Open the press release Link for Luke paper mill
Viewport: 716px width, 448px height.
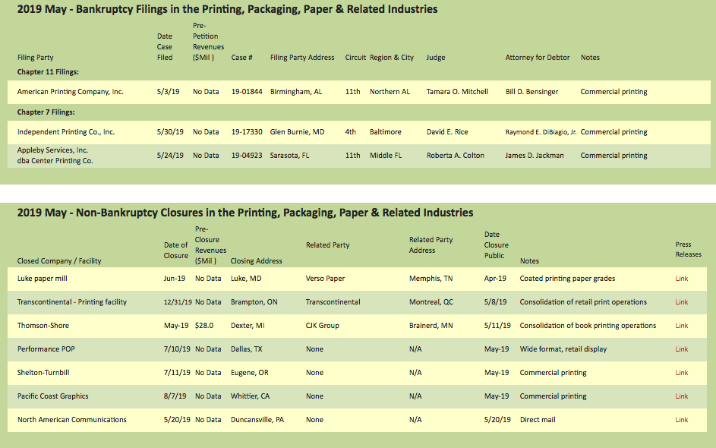click(x=681, y=279)
